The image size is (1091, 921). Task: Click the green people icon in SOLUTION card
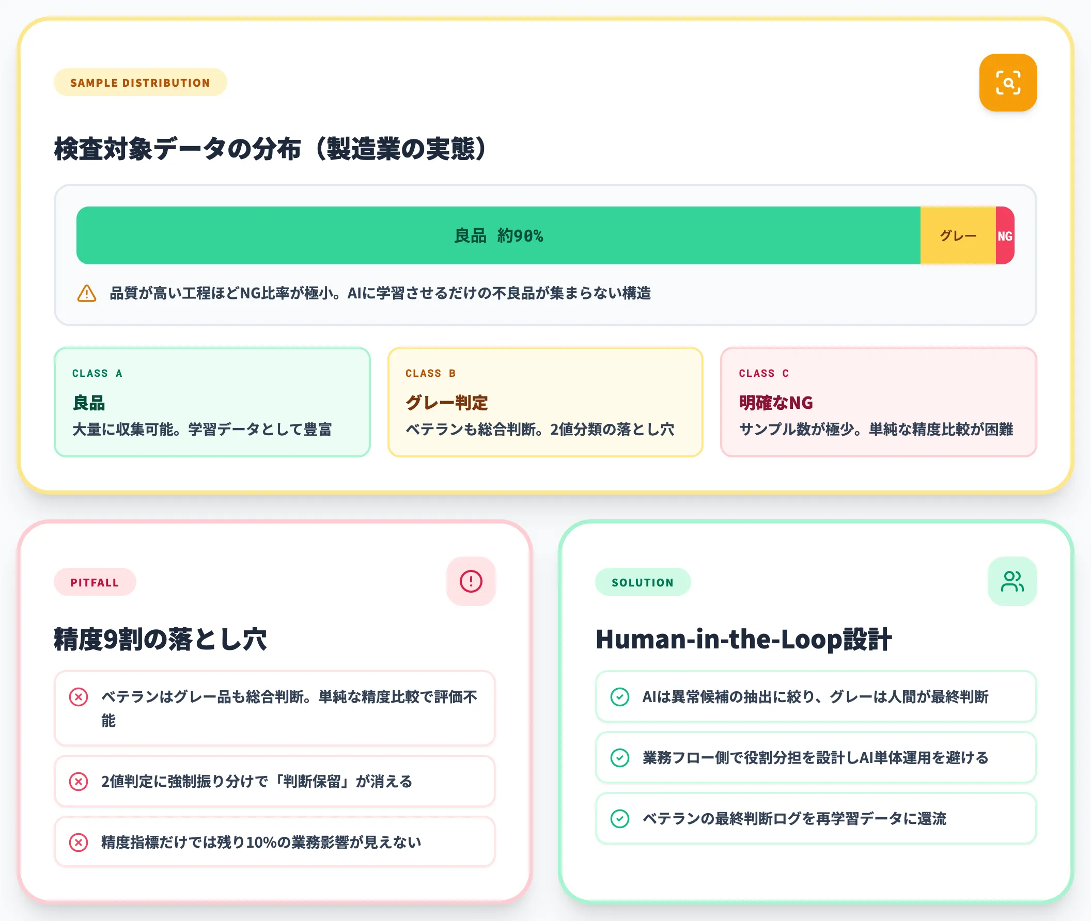tap(1012, 581)
